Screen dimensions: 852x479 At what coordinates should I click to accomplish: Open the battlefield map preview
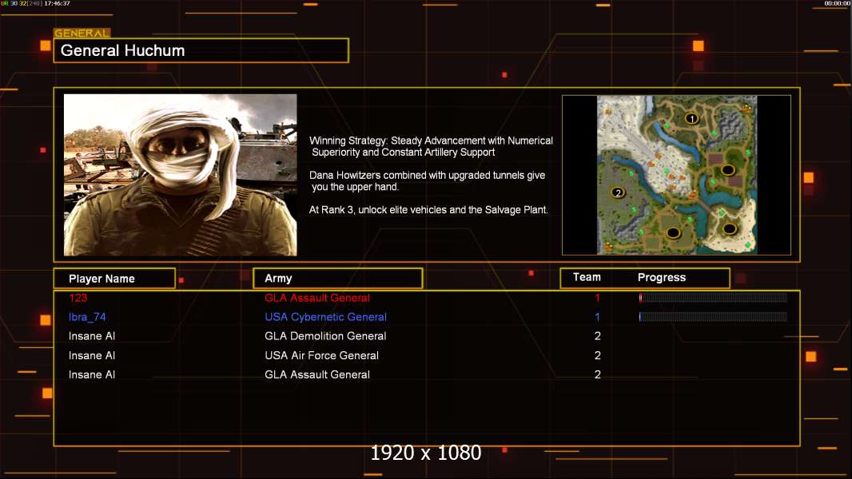tap(676, 175)
